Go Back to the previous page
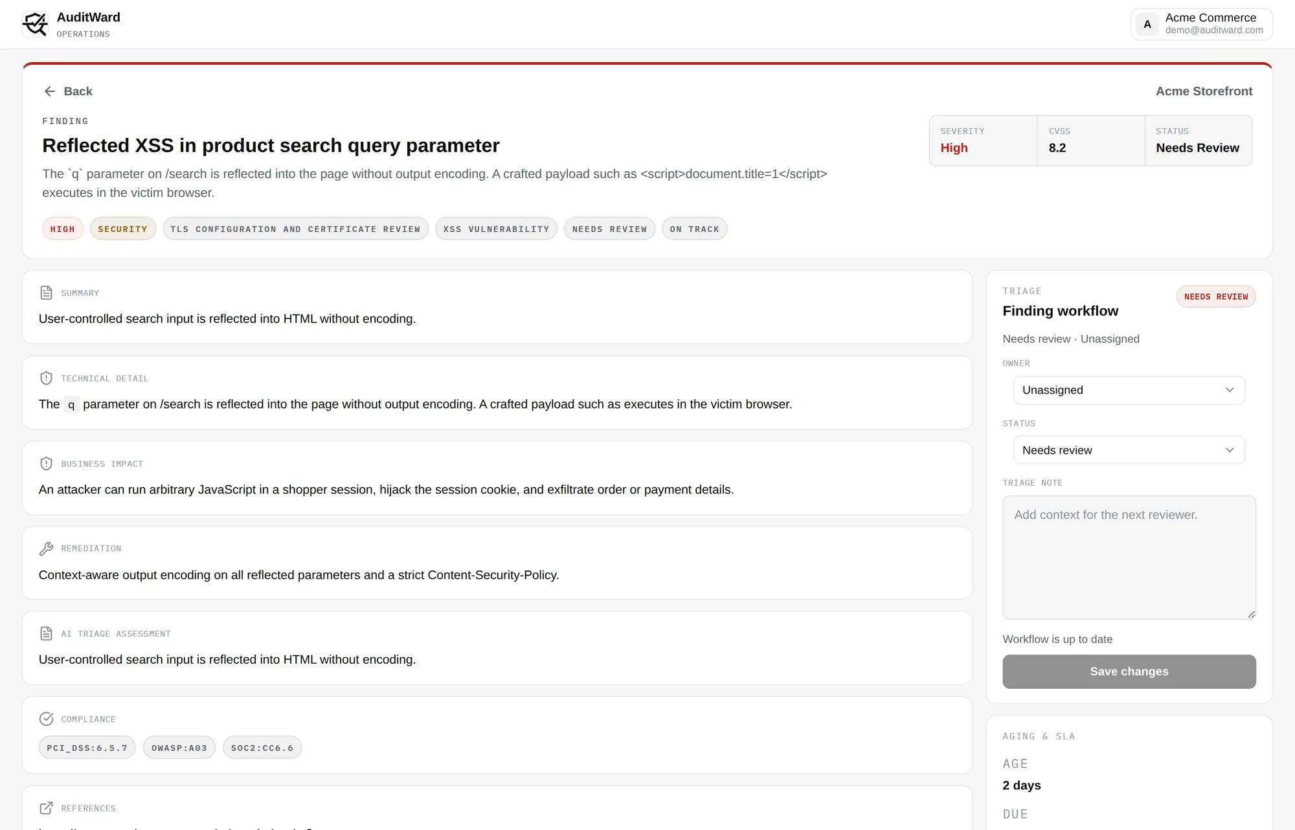1295x830 pixels. 68,91
